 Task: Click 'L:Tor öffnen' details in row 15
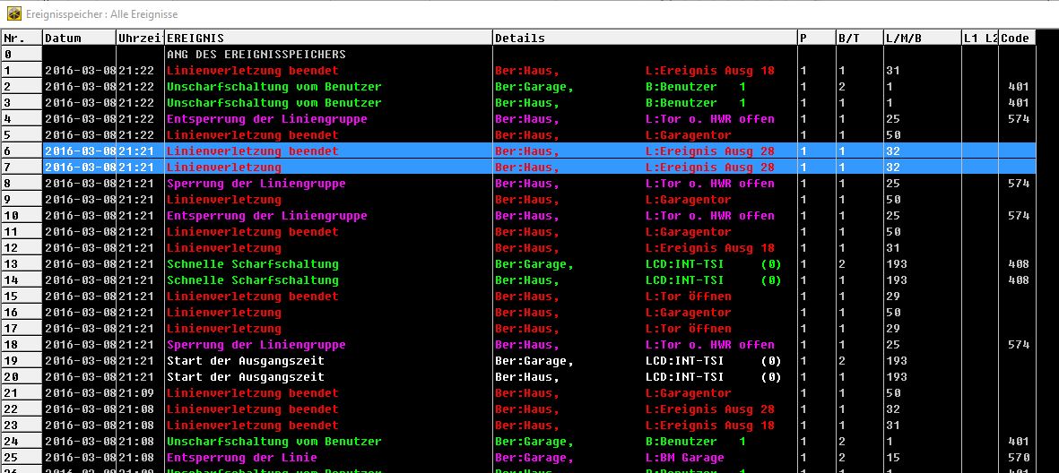point(689,297)
